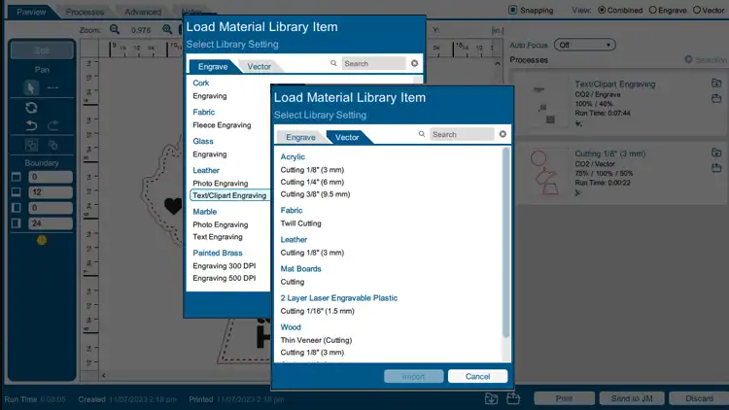
Task: Click the rotate/refresh icon in left panel
Action: (31, 107)
